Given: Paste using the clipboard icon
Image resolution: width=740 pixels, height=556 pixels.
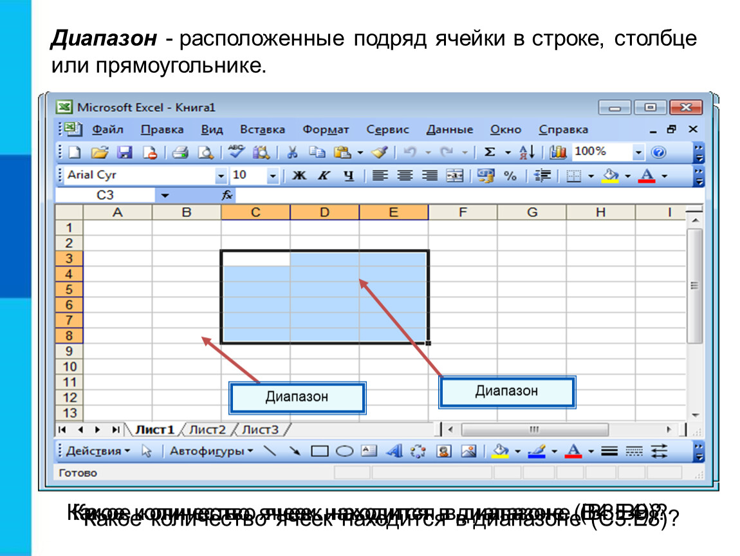Looking at the screenshot, I should point(342,152).
